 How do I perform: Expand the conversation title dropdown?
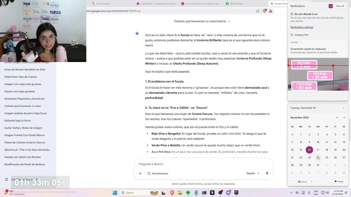click(229, 21)
